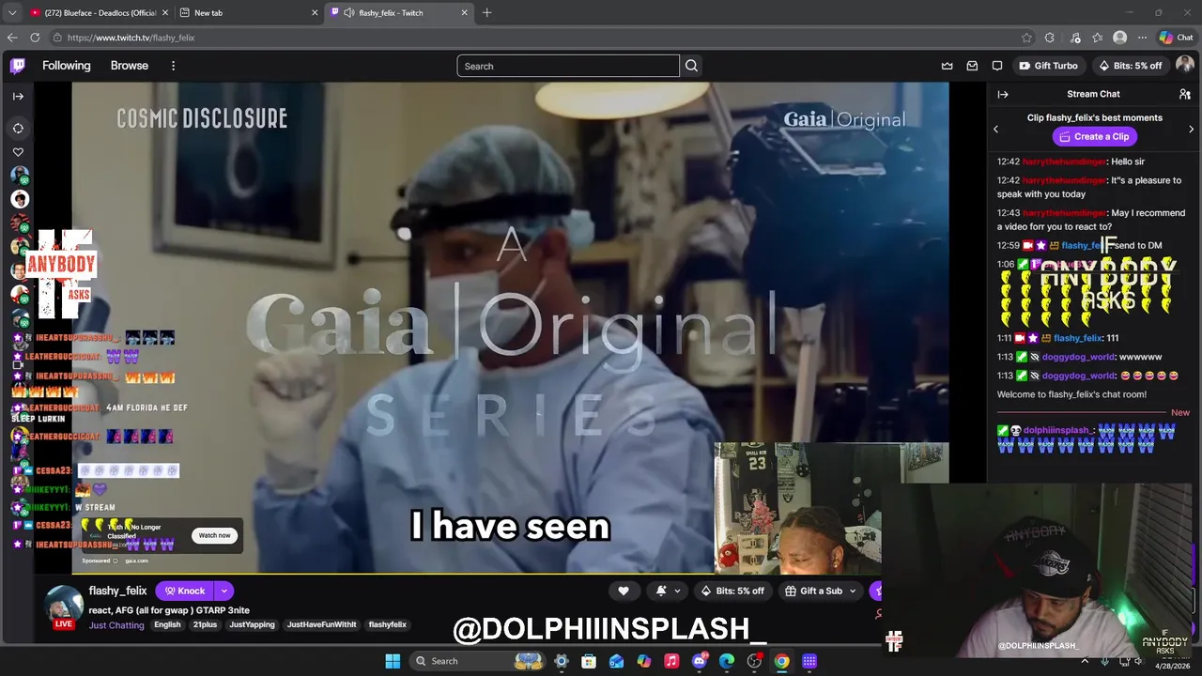The width and height of the screenshot is (1202, 676).
Task: Open the browser tab list dropdown
Action: click(12, 12)
